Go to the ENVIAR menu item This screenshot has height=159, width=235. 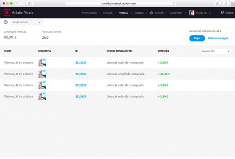click(x=160, y=13)
